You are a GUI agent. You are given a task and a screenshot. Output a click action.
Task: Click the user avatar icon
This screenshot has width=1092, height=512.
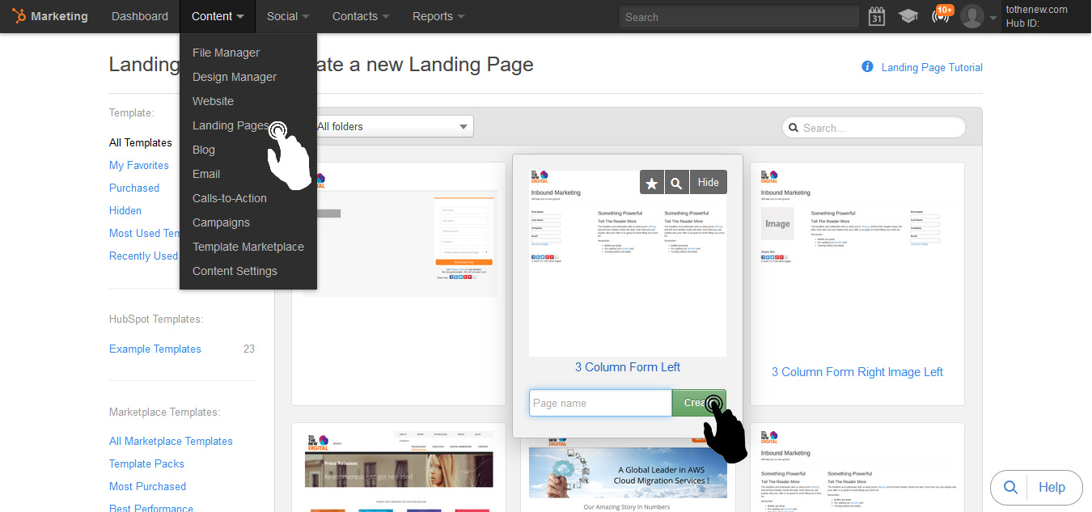[972, 16]
